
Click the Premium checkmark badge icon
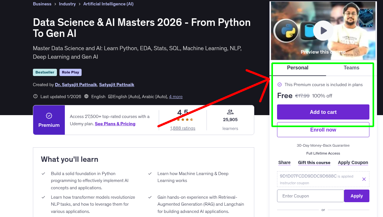coord(49,116)
